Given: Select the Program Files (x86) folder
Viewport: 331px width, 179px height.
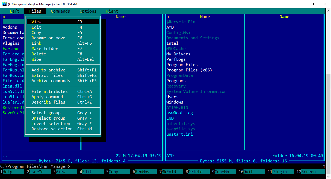Looking at the screenshot, I should 189,70.
